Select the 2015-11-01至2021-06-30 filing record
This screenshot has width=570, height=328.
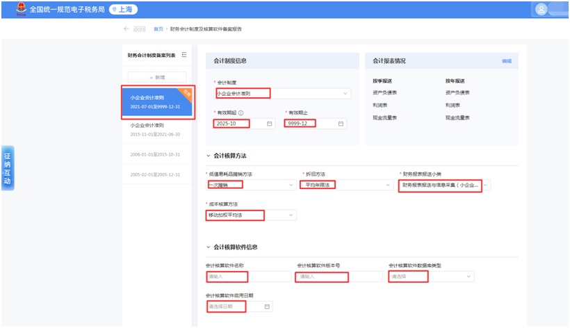coord(156,130)
